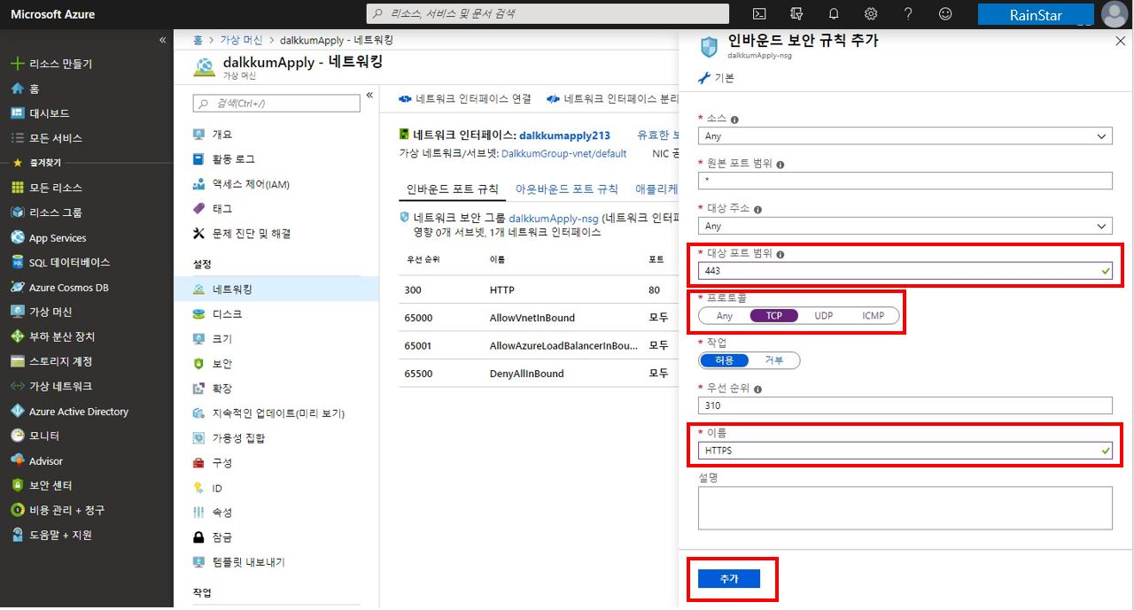
Task: Switch to 아웃바운드 포트 규칙 tab
Action: [567, 189]
